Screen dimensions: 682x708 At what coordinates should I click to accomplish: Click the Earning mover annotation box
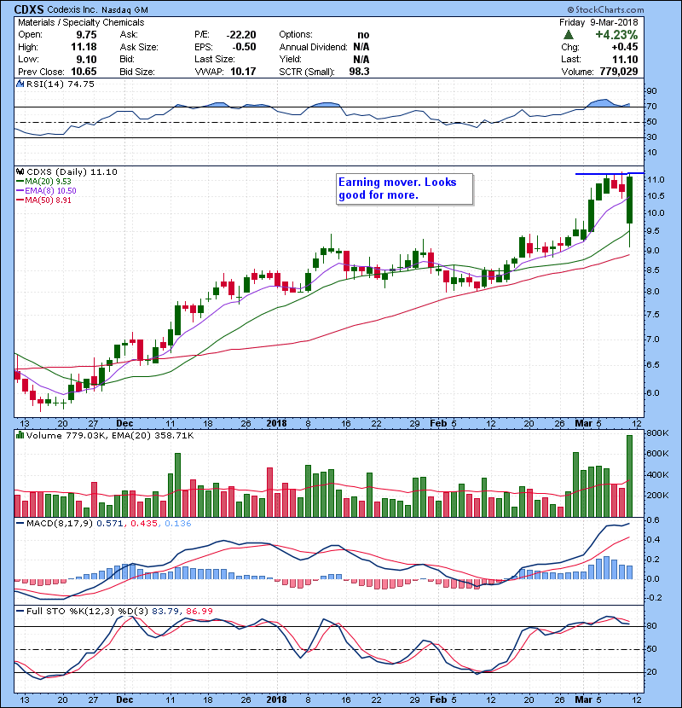tap(404, 189)
